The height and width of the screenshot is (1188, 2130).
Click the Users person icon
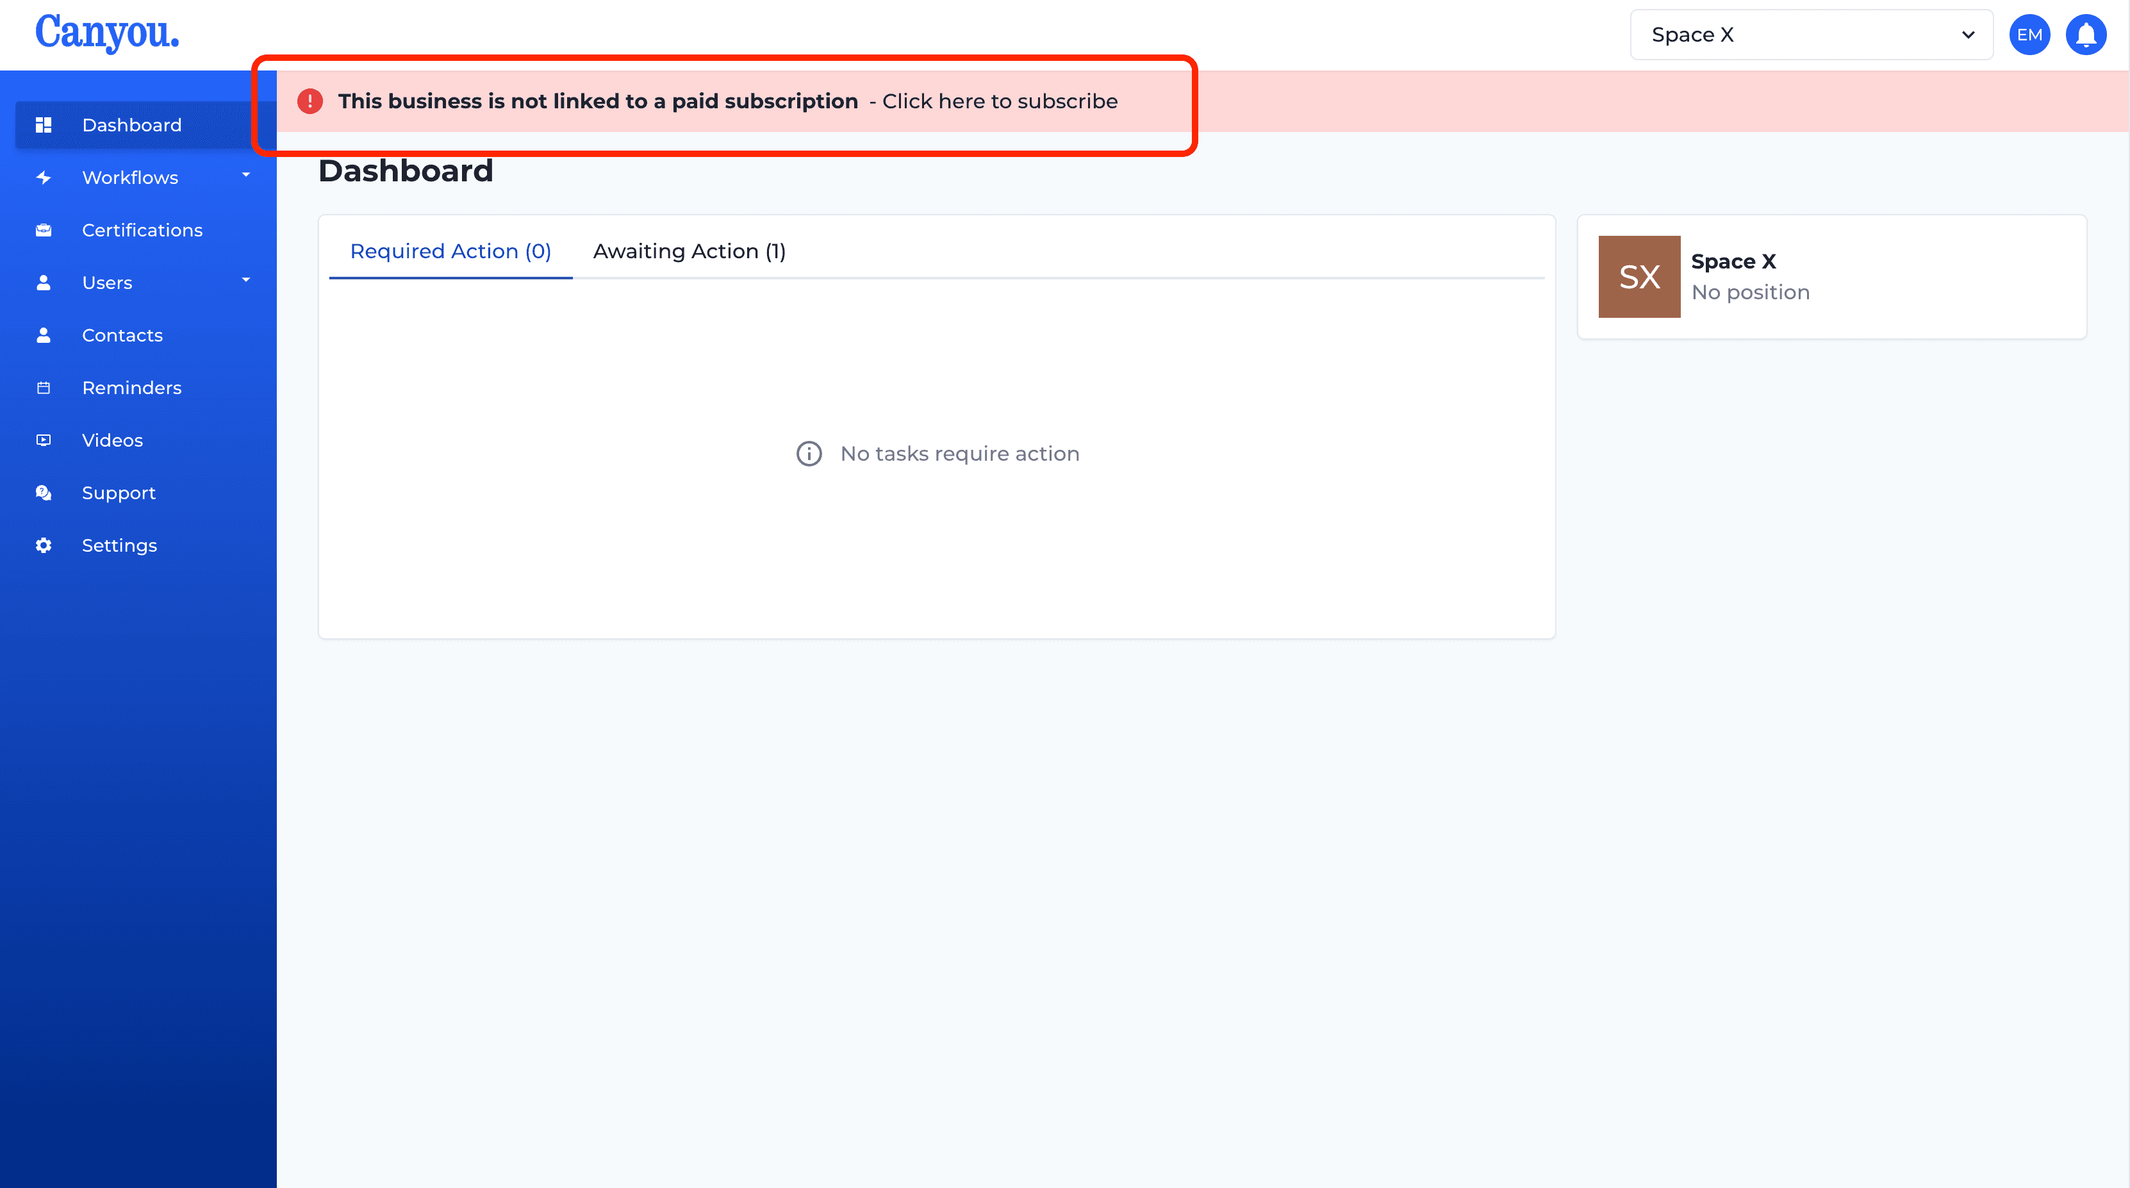pos(44,283)
